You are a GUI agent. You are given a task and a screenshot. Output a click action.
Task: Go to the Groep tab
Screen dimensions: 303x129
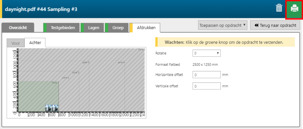[x=117, y=28]
